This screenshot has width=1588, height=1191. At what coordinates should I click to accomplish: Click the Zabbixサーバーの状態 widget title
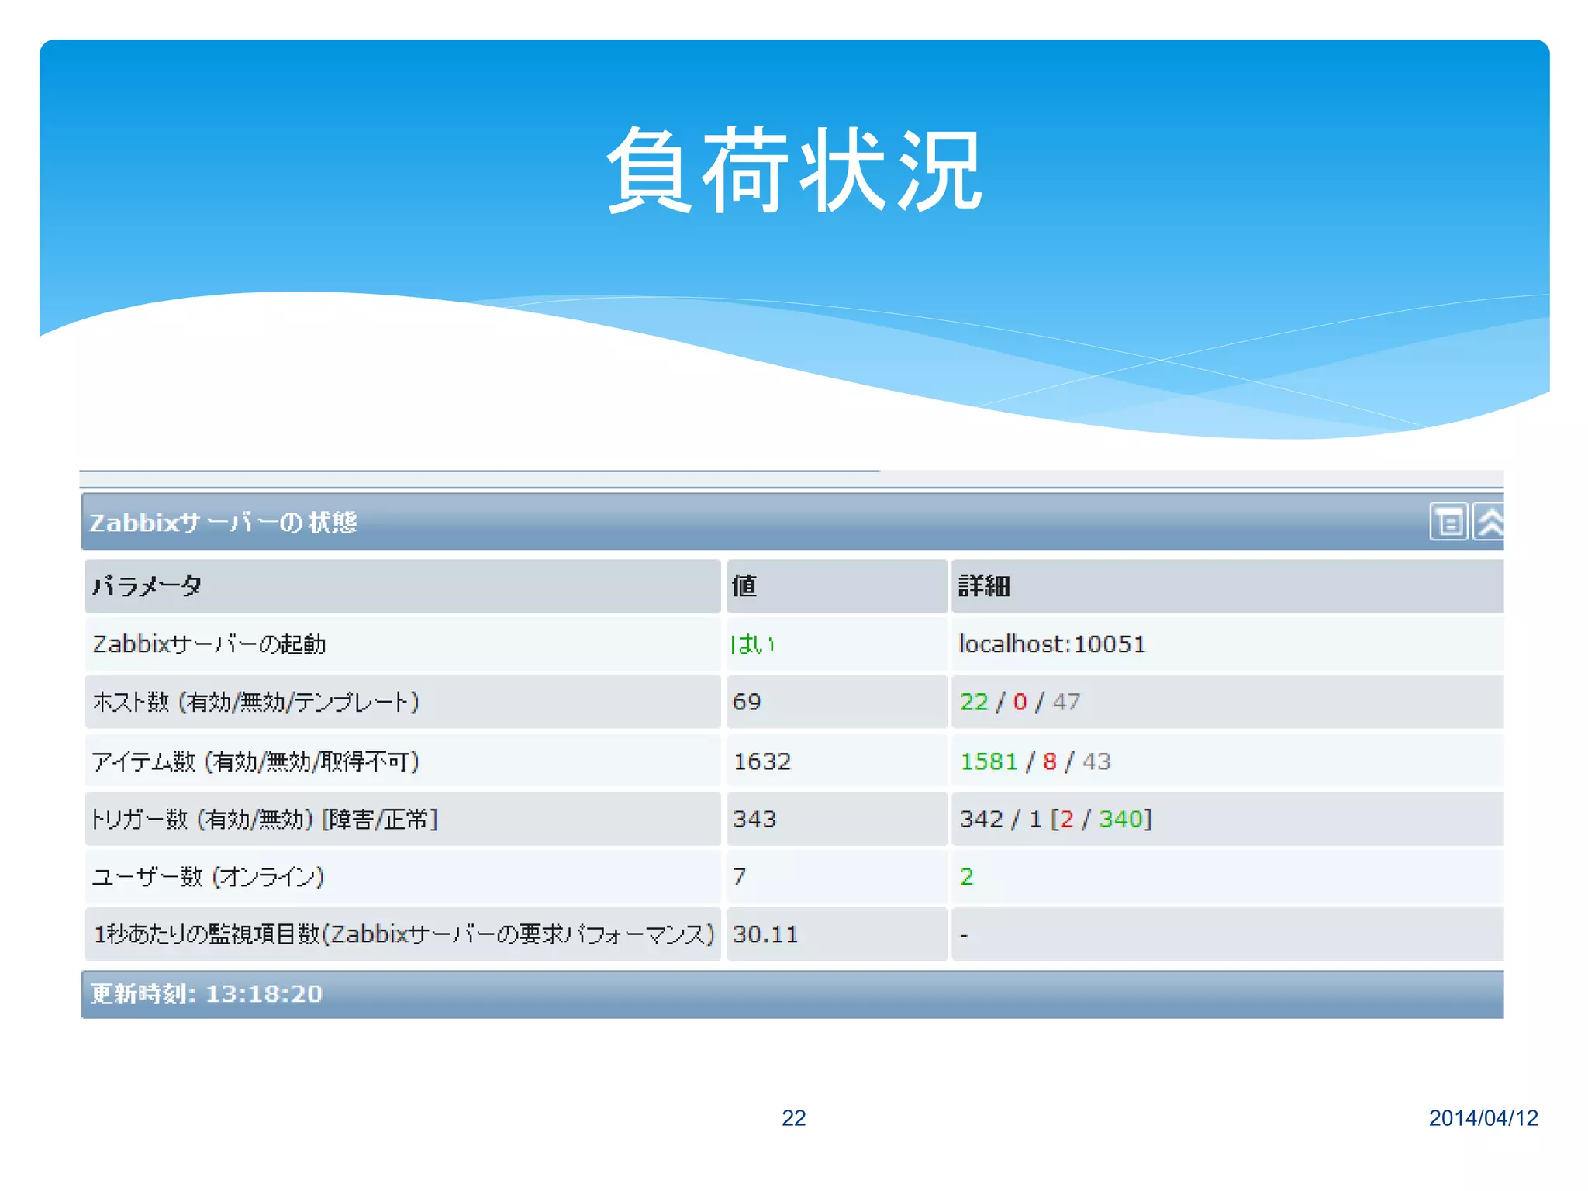223,522
